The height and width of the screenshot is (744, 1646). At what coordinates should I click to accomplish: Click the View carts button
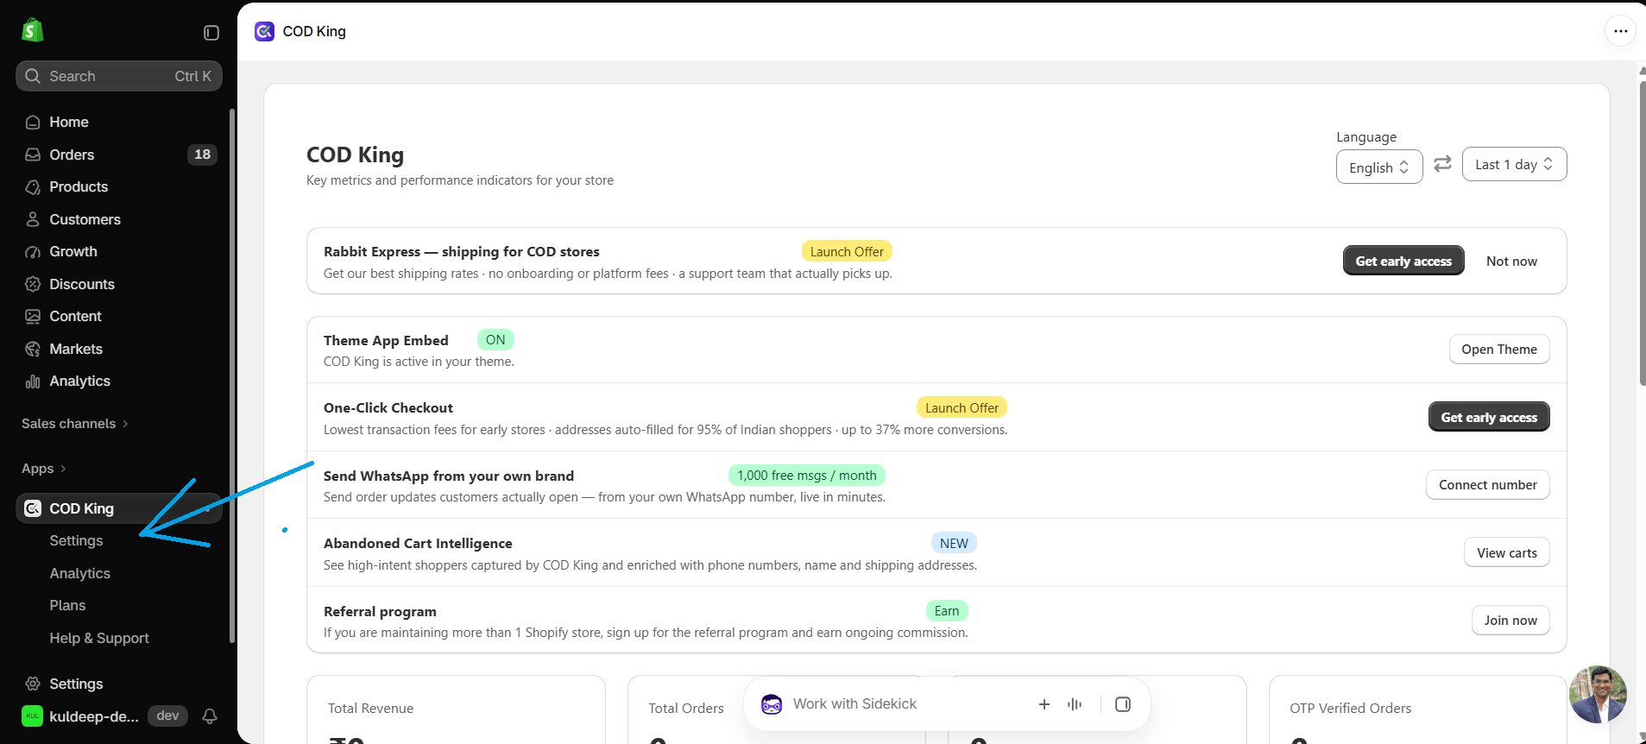1506,553
